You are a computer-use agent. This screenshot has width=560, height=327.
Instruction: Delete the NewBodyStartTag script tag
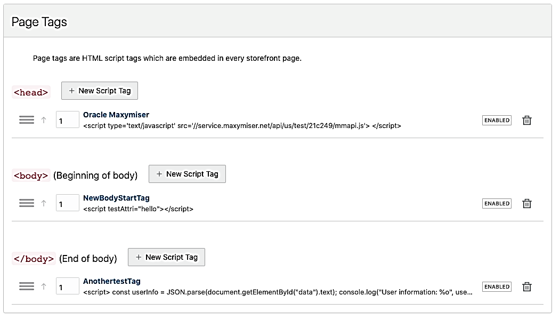tap(526, 203)
